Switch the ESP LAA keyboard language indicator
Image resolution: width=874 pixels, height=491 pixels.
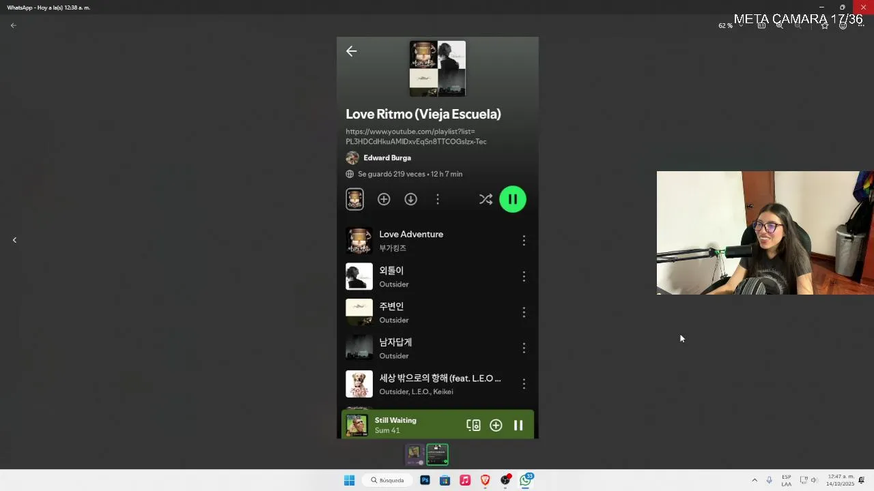[787, 480]
